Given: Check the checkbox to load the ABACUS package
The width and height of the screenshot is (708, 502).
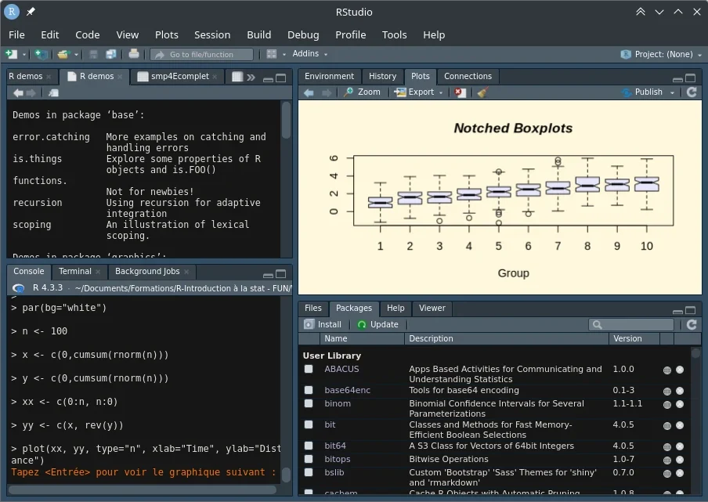Looking at the screenshot, I should coord(309,369).
